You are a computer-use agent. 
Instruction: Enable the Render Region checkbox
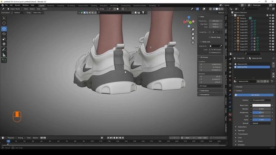[x=210, y=37]
